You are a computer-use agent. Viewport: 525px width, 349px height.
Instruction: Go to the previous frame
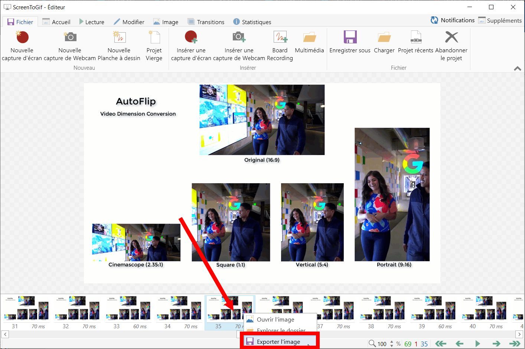click(x=459, y=343)
